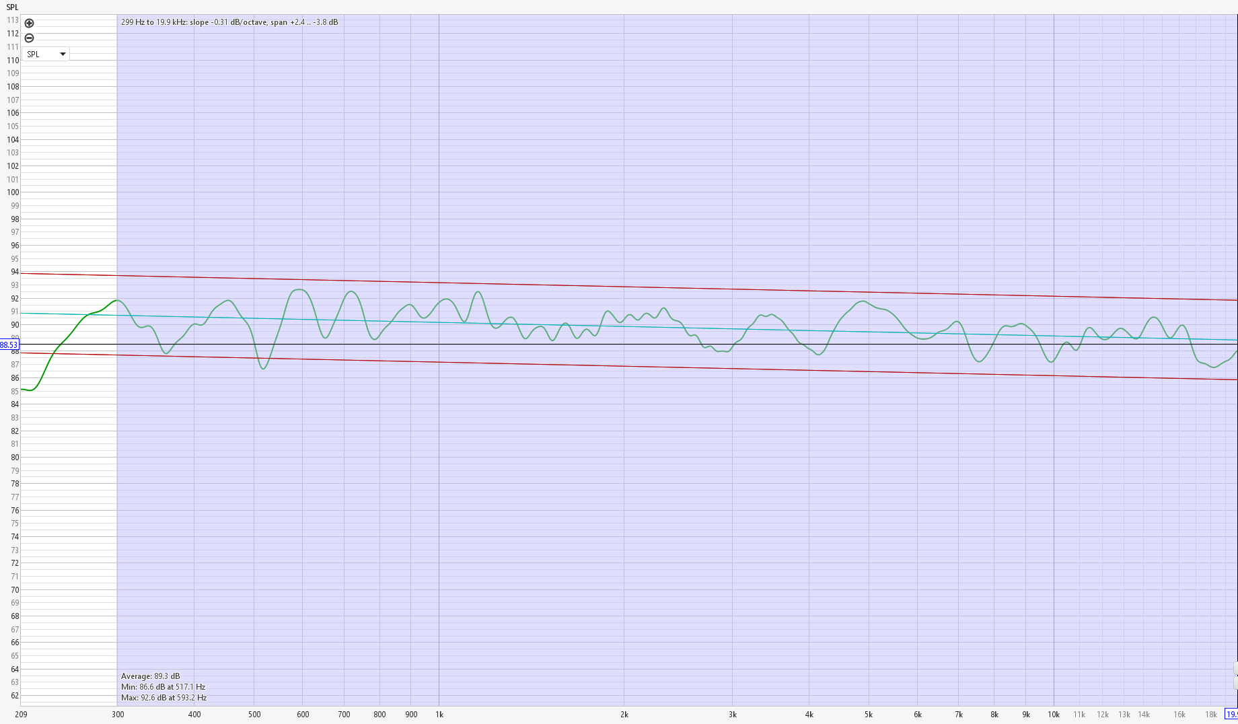
Task: Click the 5k label on frequency axis
Action: (x=869, y=715)
